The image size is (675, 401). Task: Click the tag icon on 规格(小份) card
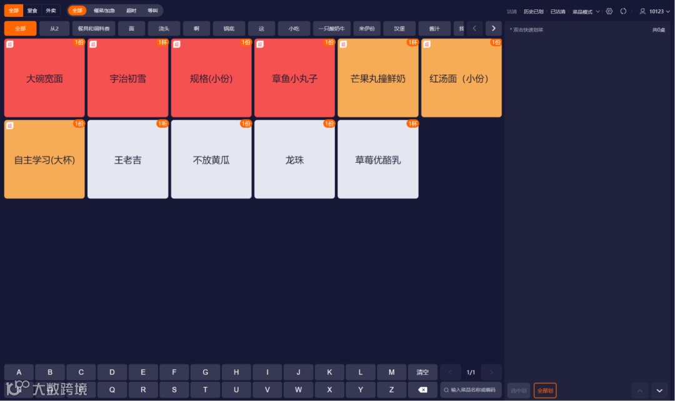point(176,44)
